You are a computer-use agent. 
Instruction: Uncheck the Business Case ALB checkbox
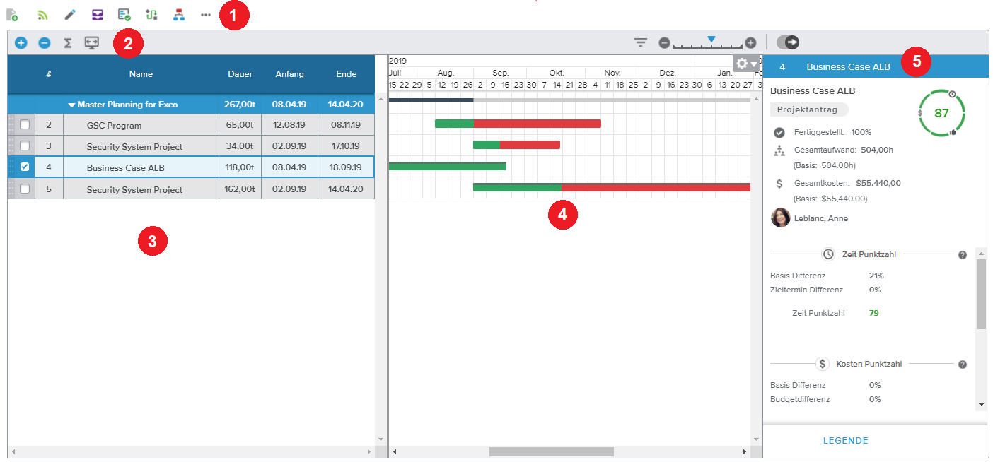pos(25,167)
